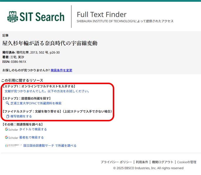201x175 pixels.
Task: Click the magnifier icon beside OPAC search
Action: click(7, 103)
